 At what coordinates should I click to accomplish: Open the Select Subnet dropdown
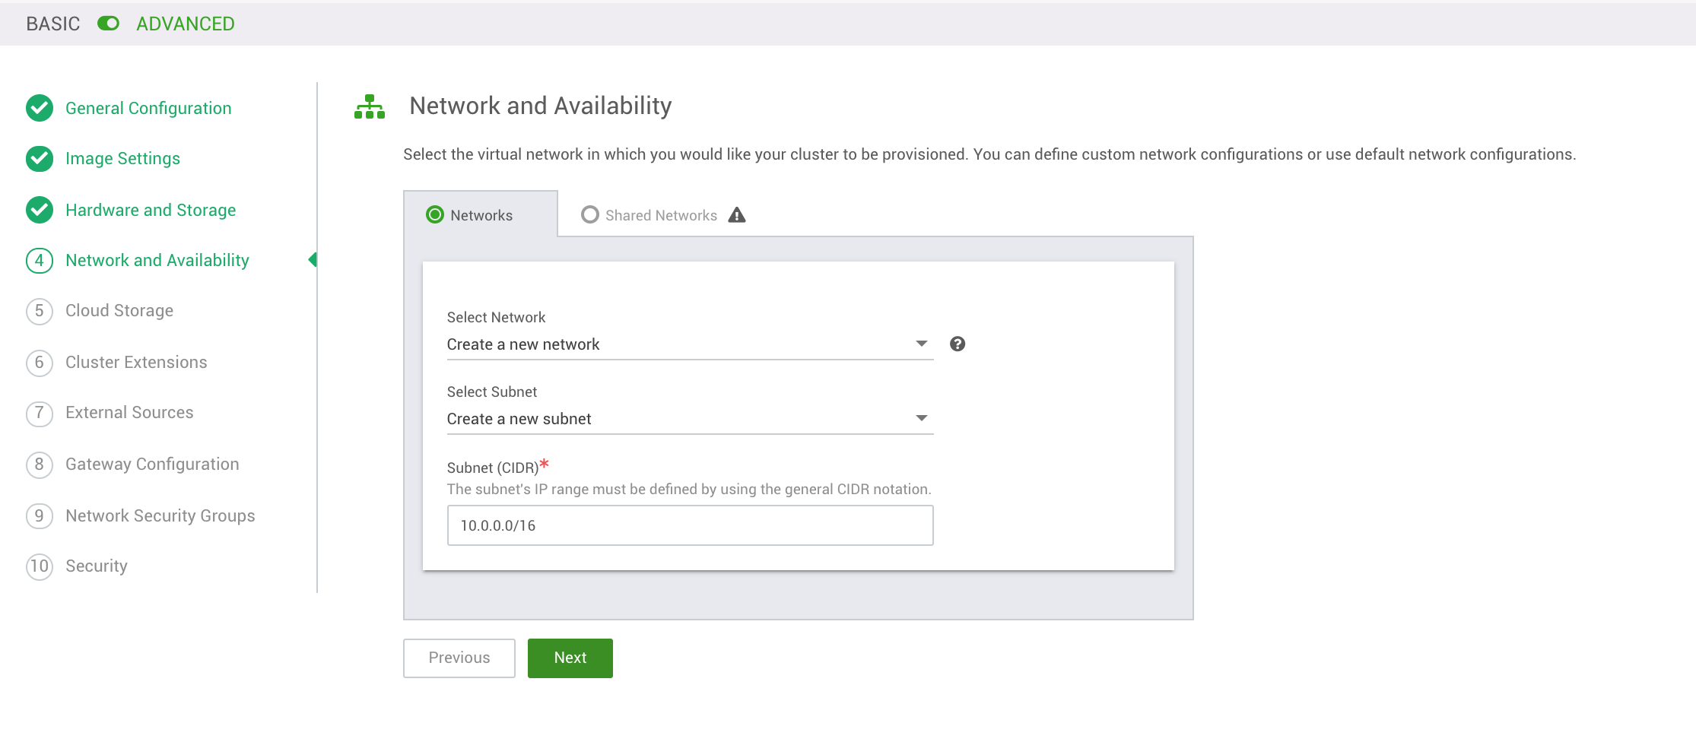(688, 418)
